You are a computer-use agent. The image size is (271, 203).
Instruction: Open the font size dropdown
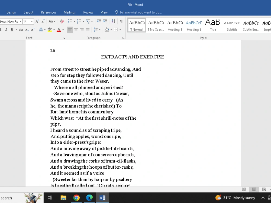click(x=32, y=21)
